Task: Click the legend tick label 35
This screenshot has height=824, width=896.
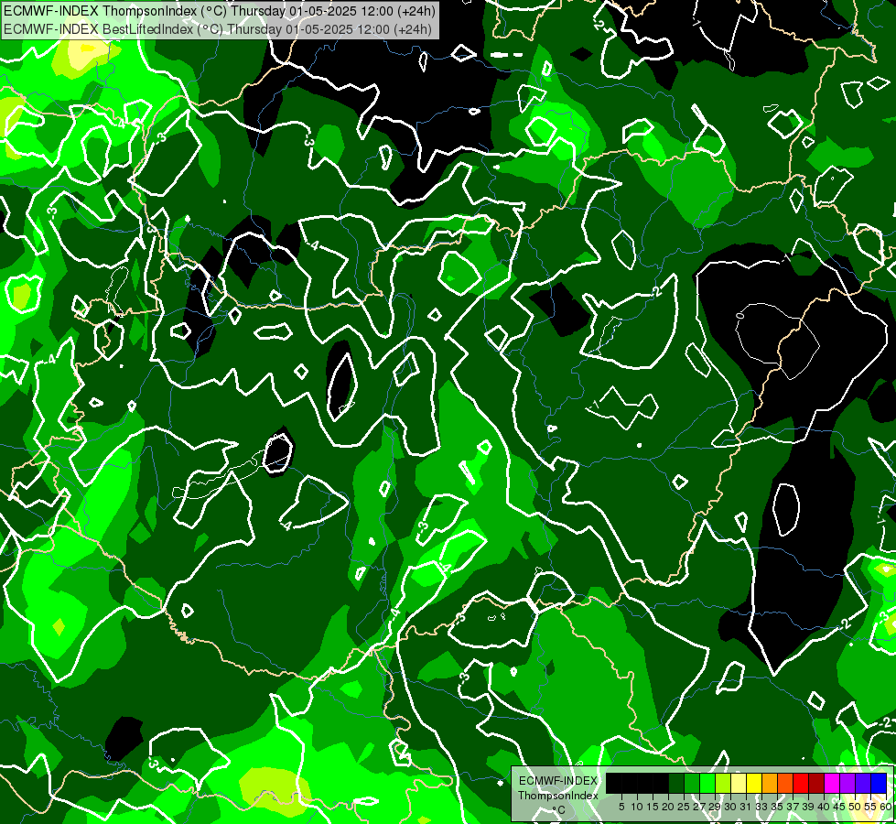Action: (778, 807)
